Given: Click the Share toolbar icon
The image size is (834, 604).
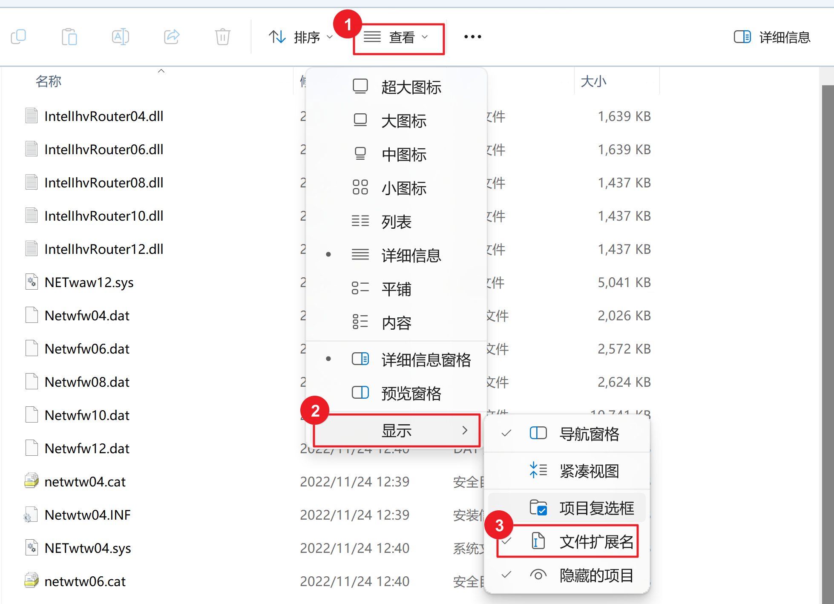Looking at the screenshot, I should click(x=172, y=37).
